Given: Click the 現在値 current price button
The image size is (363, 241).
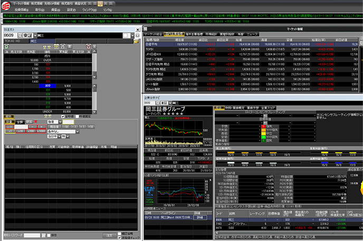Looking at the screenshot, I should [54, 127].
